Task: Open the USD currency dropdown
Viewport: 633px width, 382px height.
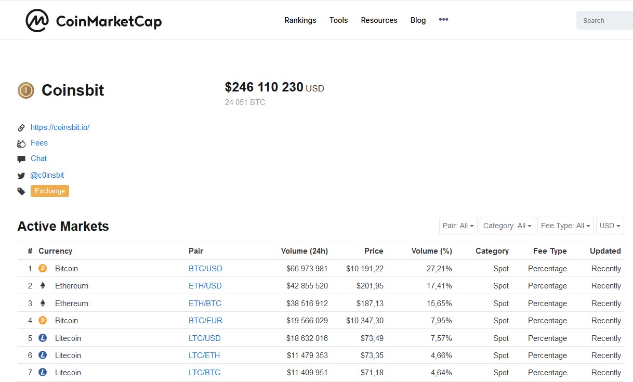Action: point(610,226)
